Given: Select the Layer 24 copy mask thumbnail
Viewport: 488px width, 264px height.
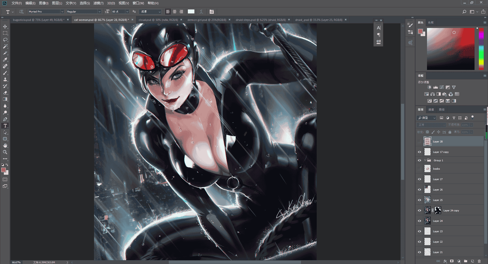Looking at the screenshot, I should pyautogui.click(x=438, y=210).
